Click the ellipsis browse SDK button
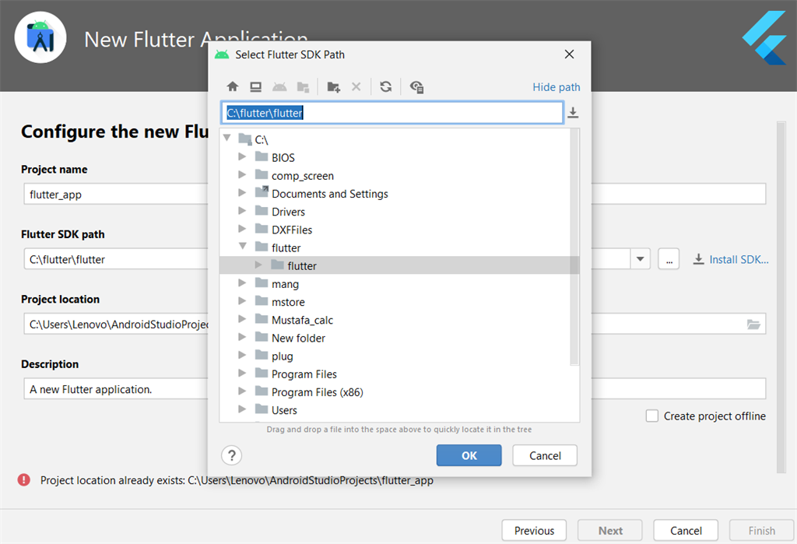Screen dimensions: 797x544 669,259
